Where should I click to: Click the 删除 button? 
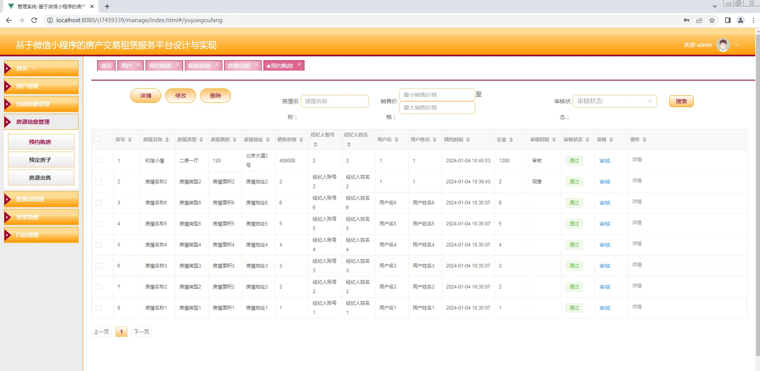(x=215, y=96)
